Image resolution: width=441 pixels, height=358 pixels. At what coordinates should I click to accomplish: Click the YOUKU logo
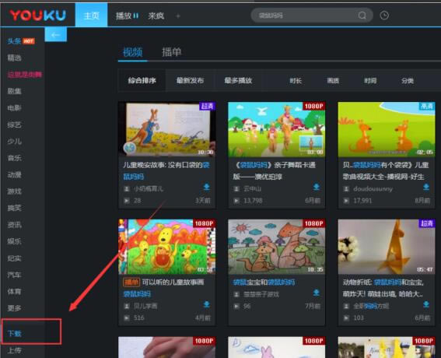[x=37, y=16]
